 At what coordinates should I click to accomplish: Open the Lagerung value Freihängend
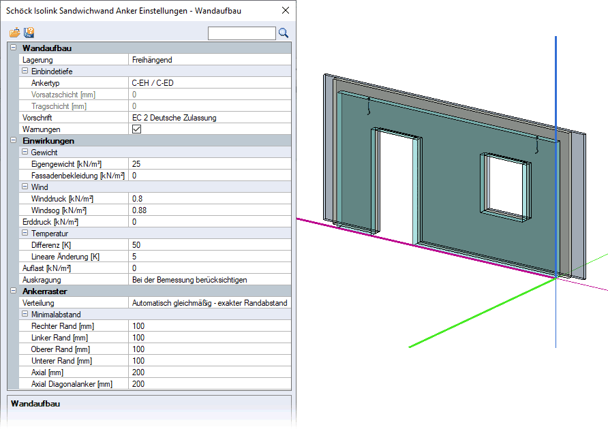[x=210, y=60]
